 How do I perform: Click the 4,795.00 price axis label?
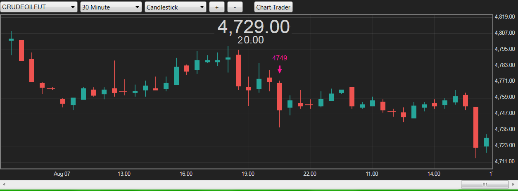pos(504,49)
